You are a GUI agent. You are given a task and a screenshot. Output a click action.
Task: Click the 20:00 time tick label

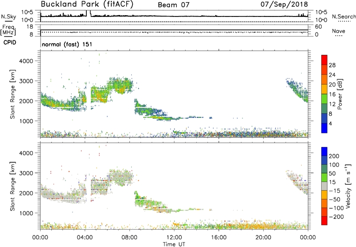[263, 238]
